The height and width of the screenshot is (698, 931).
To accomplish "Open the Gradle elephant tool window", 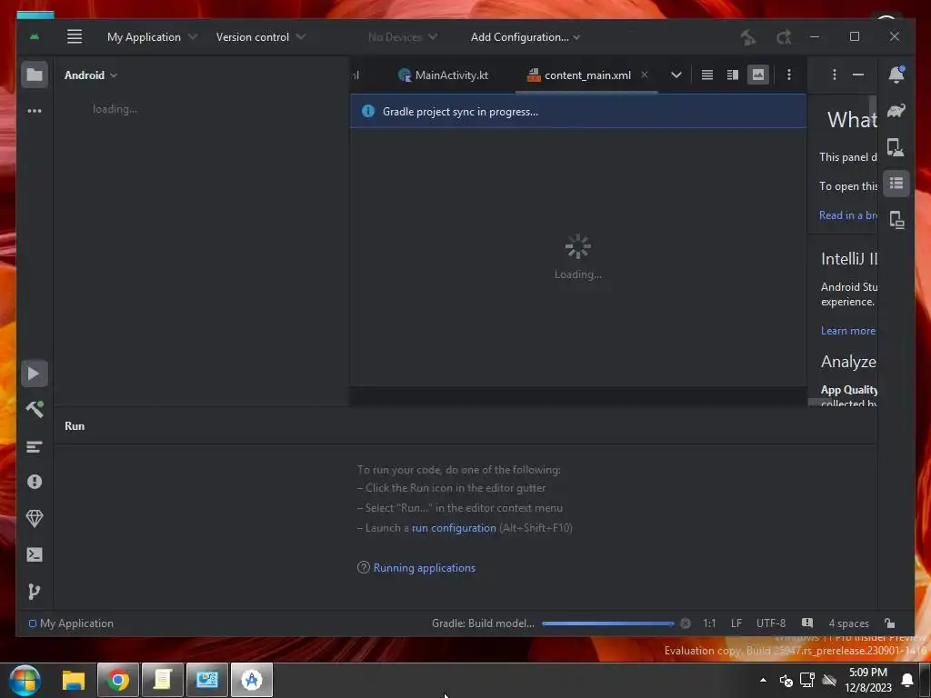I will [x=896, y=110].
